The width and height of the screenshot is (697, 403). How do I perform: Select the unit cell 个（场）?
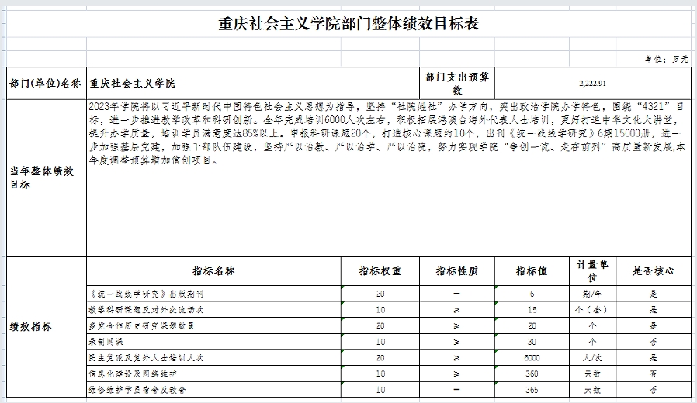tap(592, 310)
